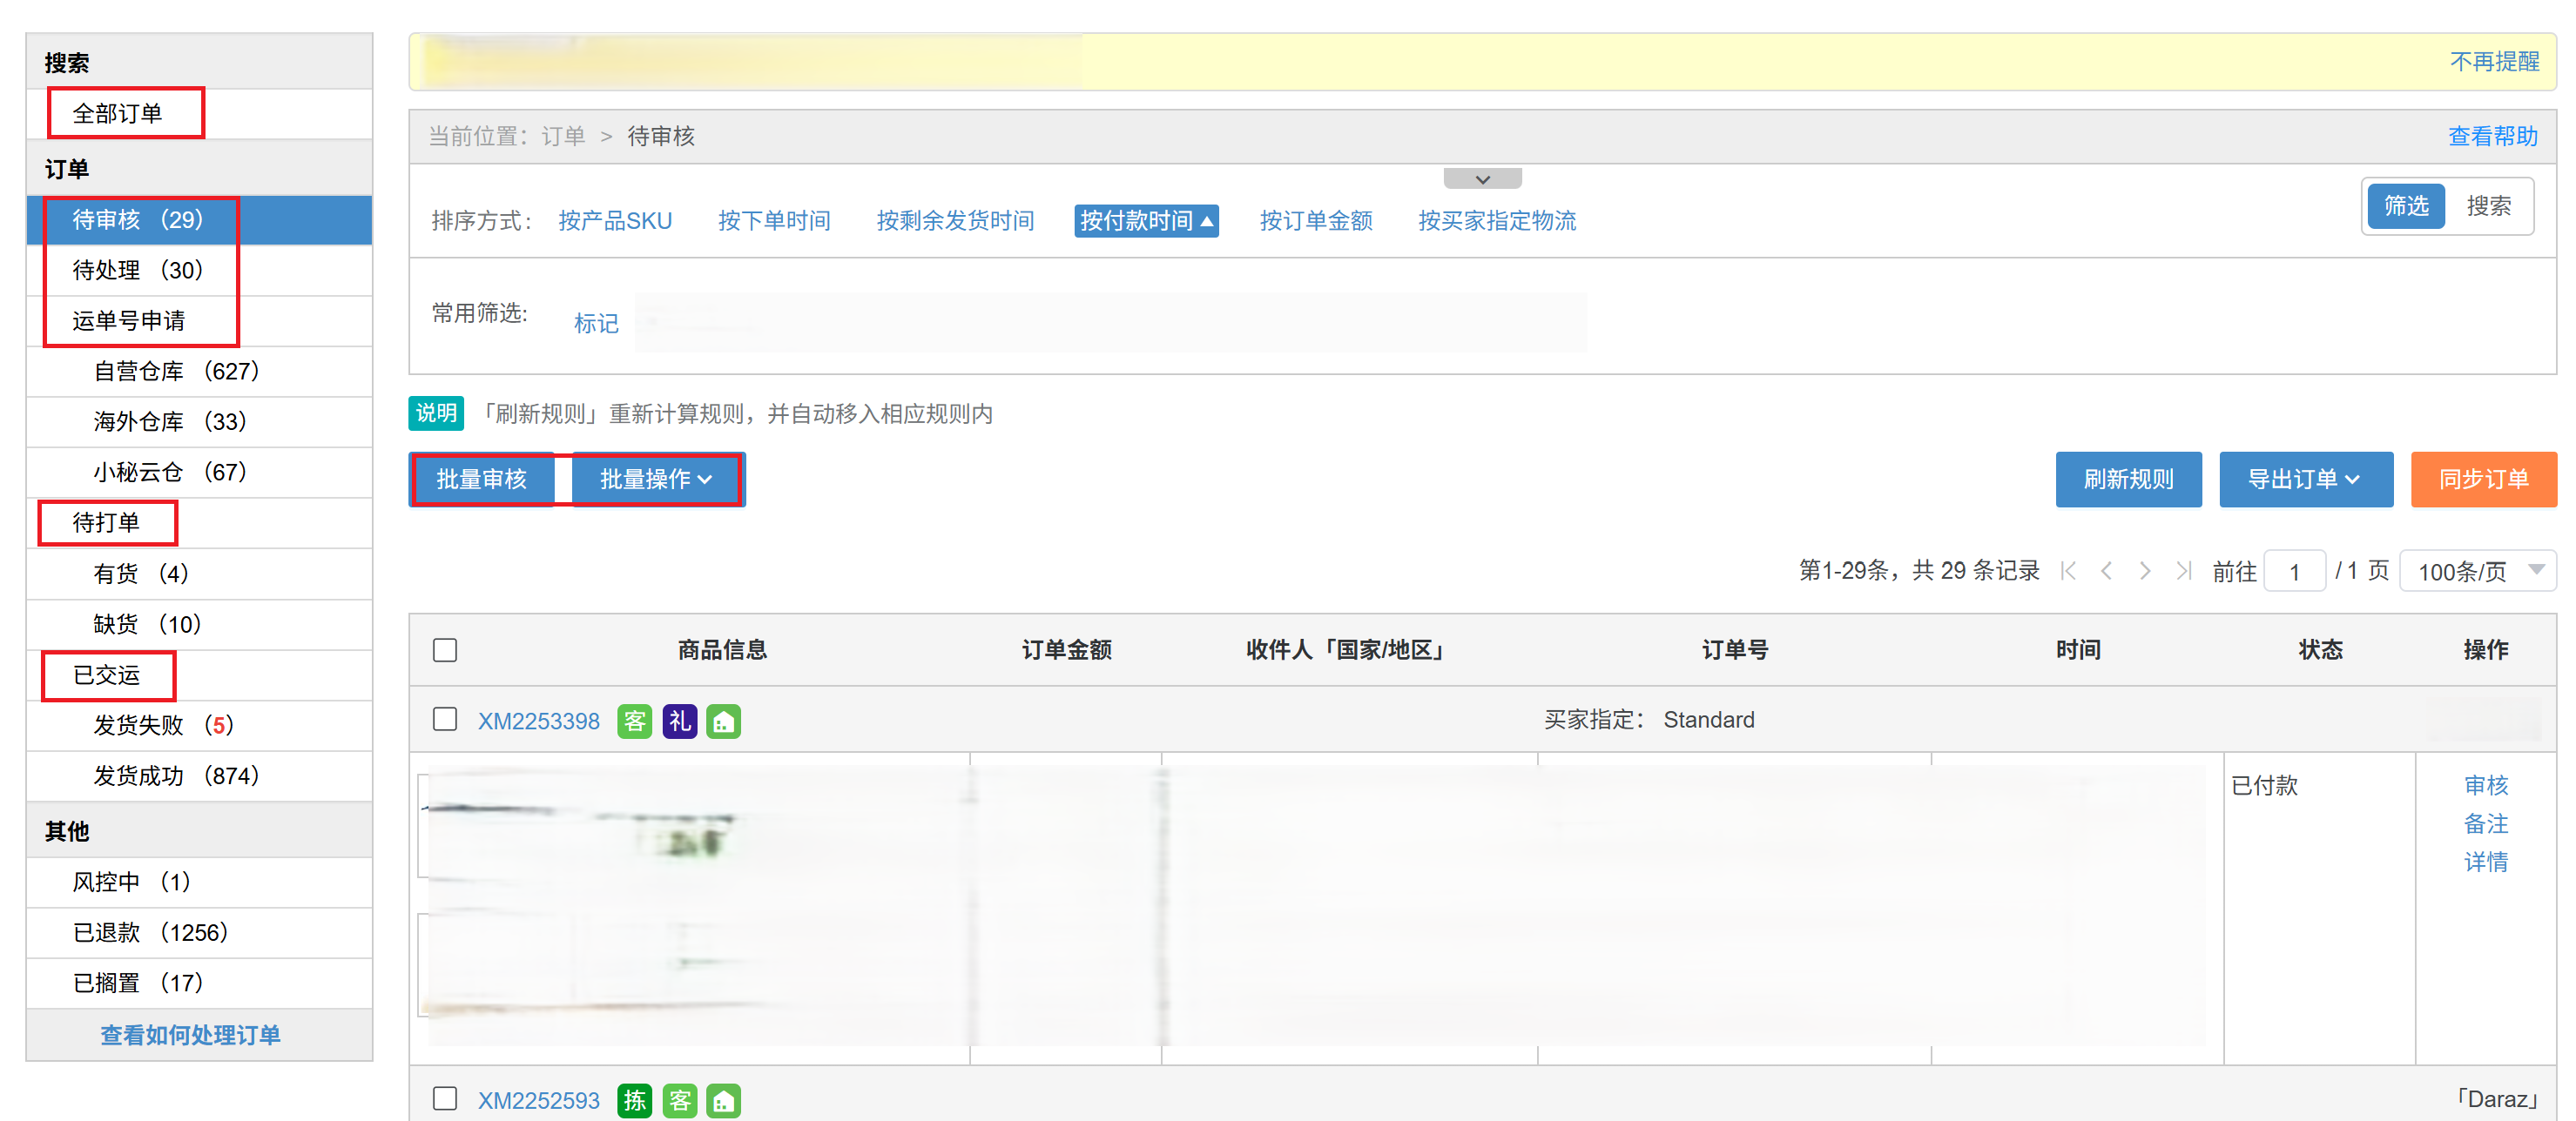Click green house icon on order XM2253398

723,721
